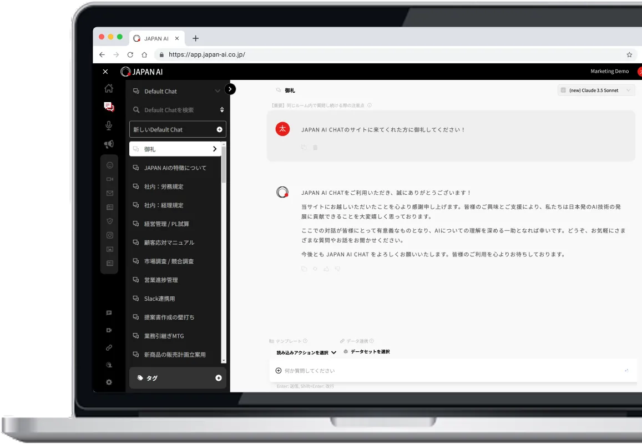The width and height of the screenshot is (642, 444).
Task: Open the Home icon in the sidebar
Action: [x=109, y=88]
